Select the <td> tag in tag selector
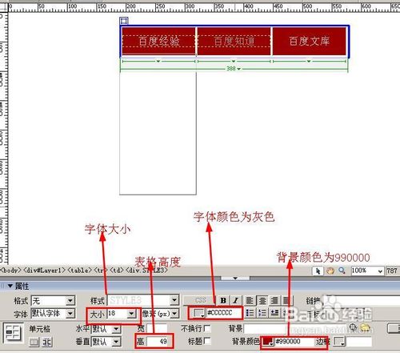 pos(116,271)
